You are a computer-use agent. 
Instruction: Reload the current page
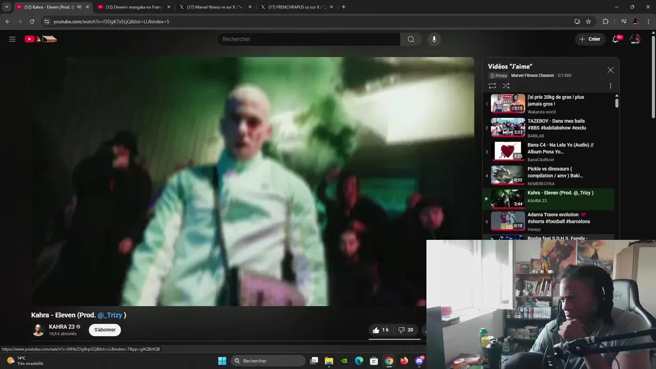32,22
